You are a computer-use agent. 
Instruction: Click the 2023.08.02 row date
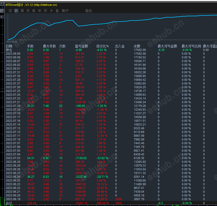point(13,65)
